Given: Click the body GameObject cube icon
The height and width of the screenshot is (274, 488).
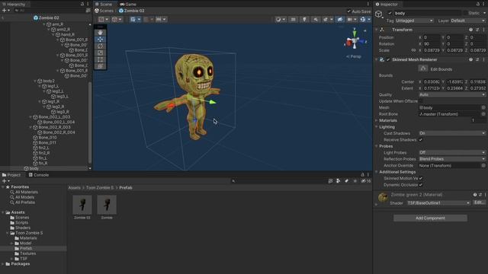Looking at the screenshot, I should pyautogui.click(x=378, y=14).
